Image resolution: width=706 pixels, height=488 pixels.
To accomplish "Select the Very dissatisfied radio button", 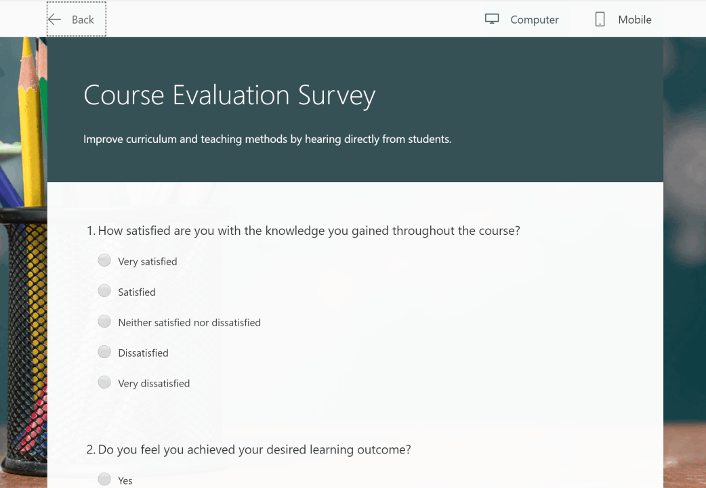I will [104, 382].
